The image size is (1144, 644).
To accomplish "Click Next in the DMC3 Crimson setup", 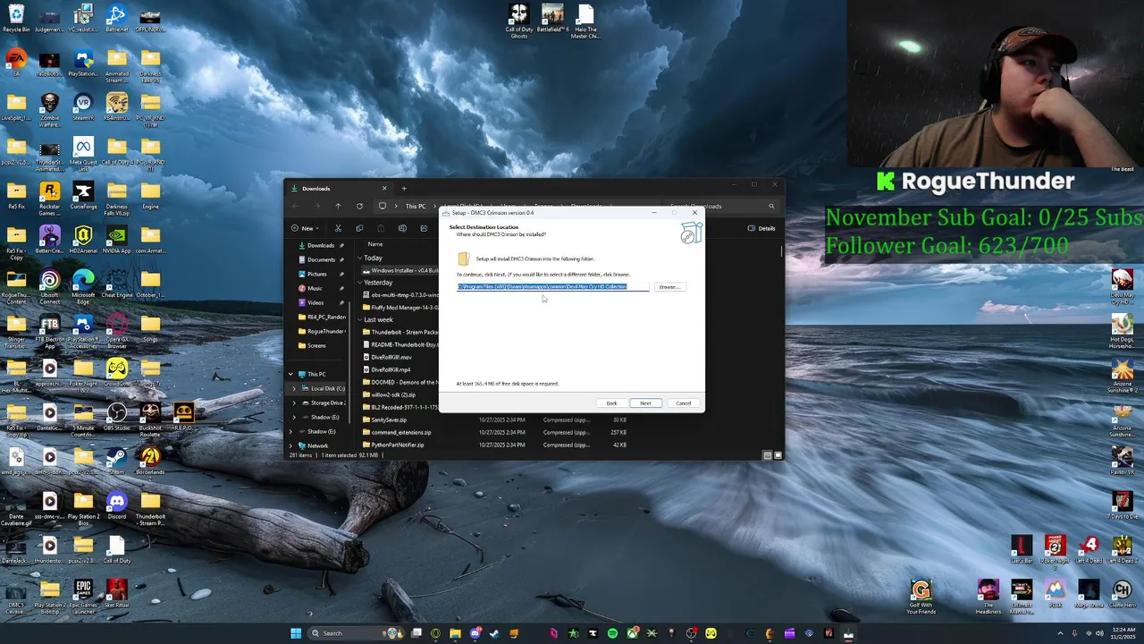I will click(x=645, y=403).
